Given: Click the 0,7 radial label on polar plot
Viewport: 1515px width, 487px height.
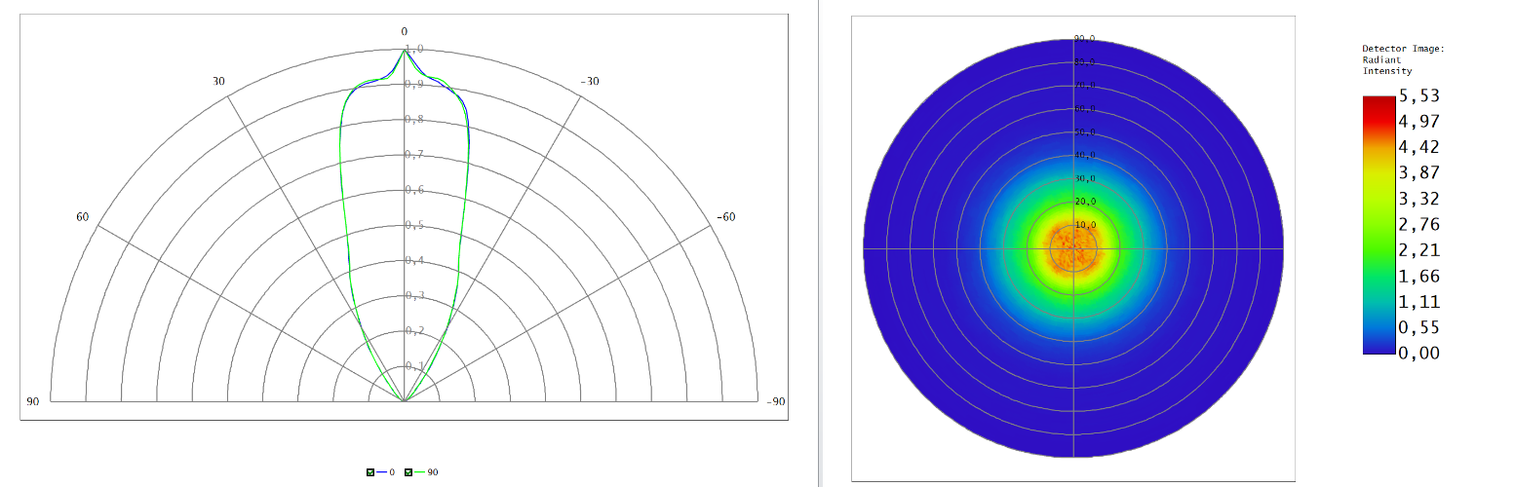Looking at the screenshot, I should click(x=414, y=155).
